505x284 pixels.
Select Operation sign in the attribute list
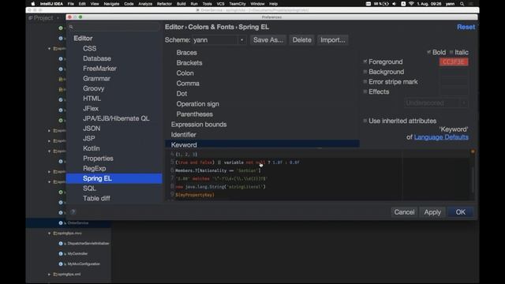197,104
